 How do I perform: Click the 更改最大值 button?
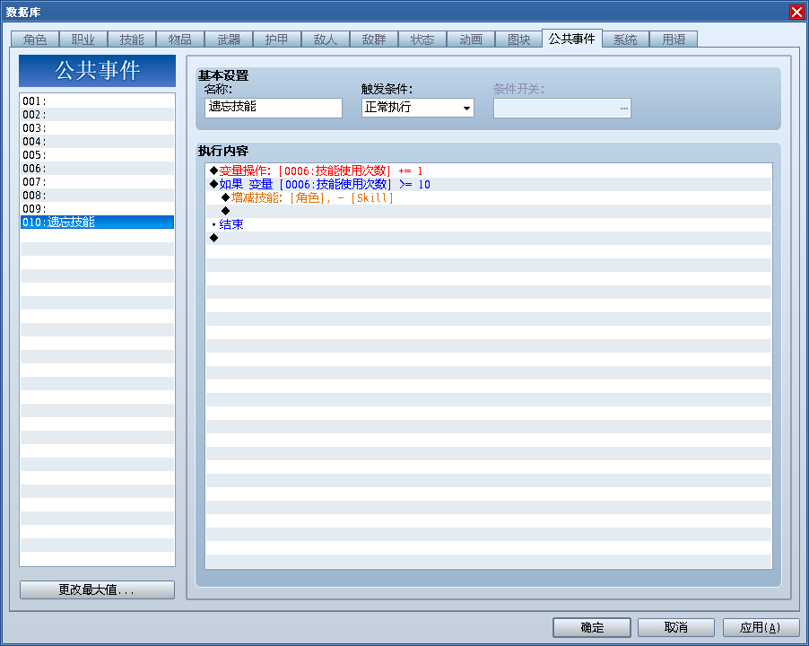coord(97,589)
